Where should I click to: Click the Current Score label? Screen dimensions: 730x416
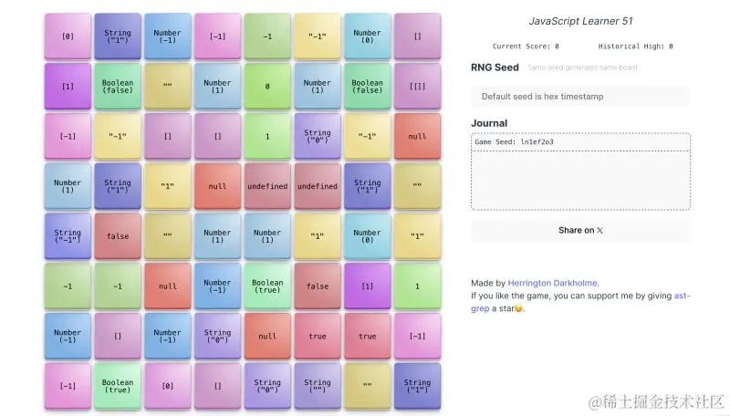click(x=526, y=46)
